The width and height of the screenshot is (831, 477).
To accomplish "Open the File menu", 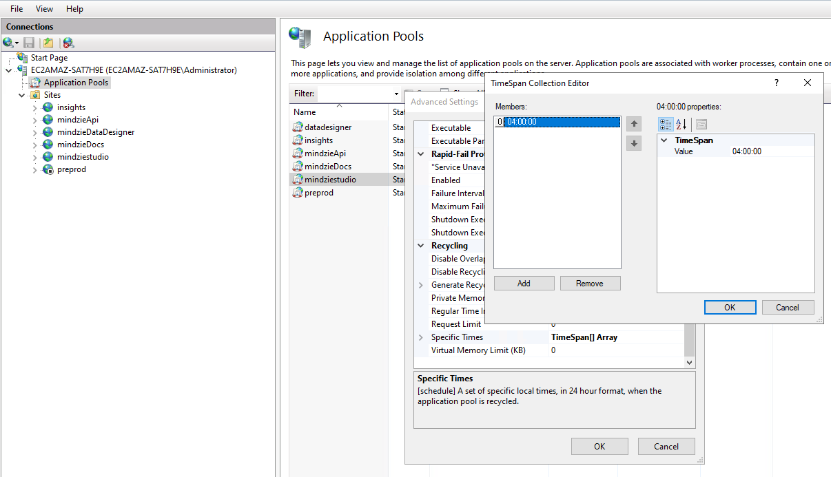I will pos(17,9).
